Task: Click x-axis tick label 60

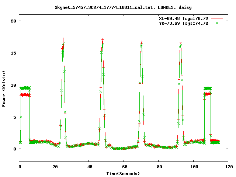Action: point(125,167)
